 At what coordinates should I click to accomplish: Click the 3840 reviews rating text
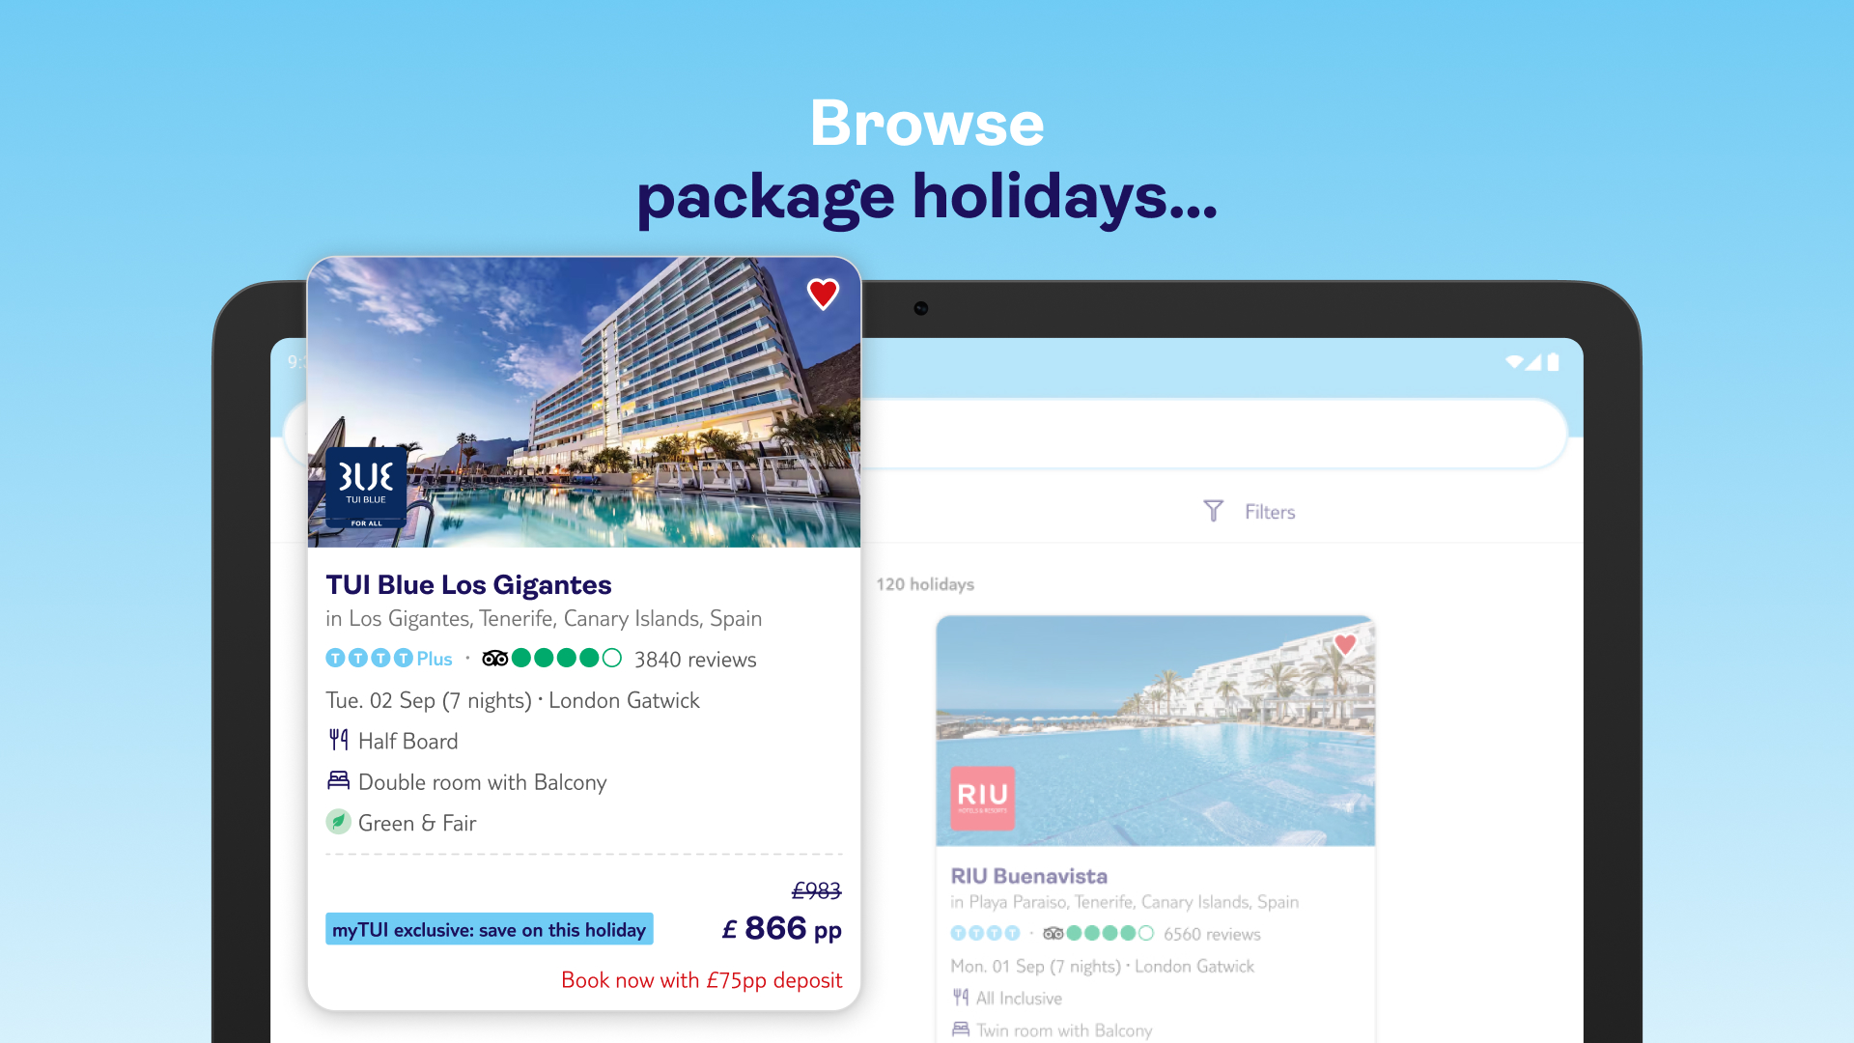695,660
